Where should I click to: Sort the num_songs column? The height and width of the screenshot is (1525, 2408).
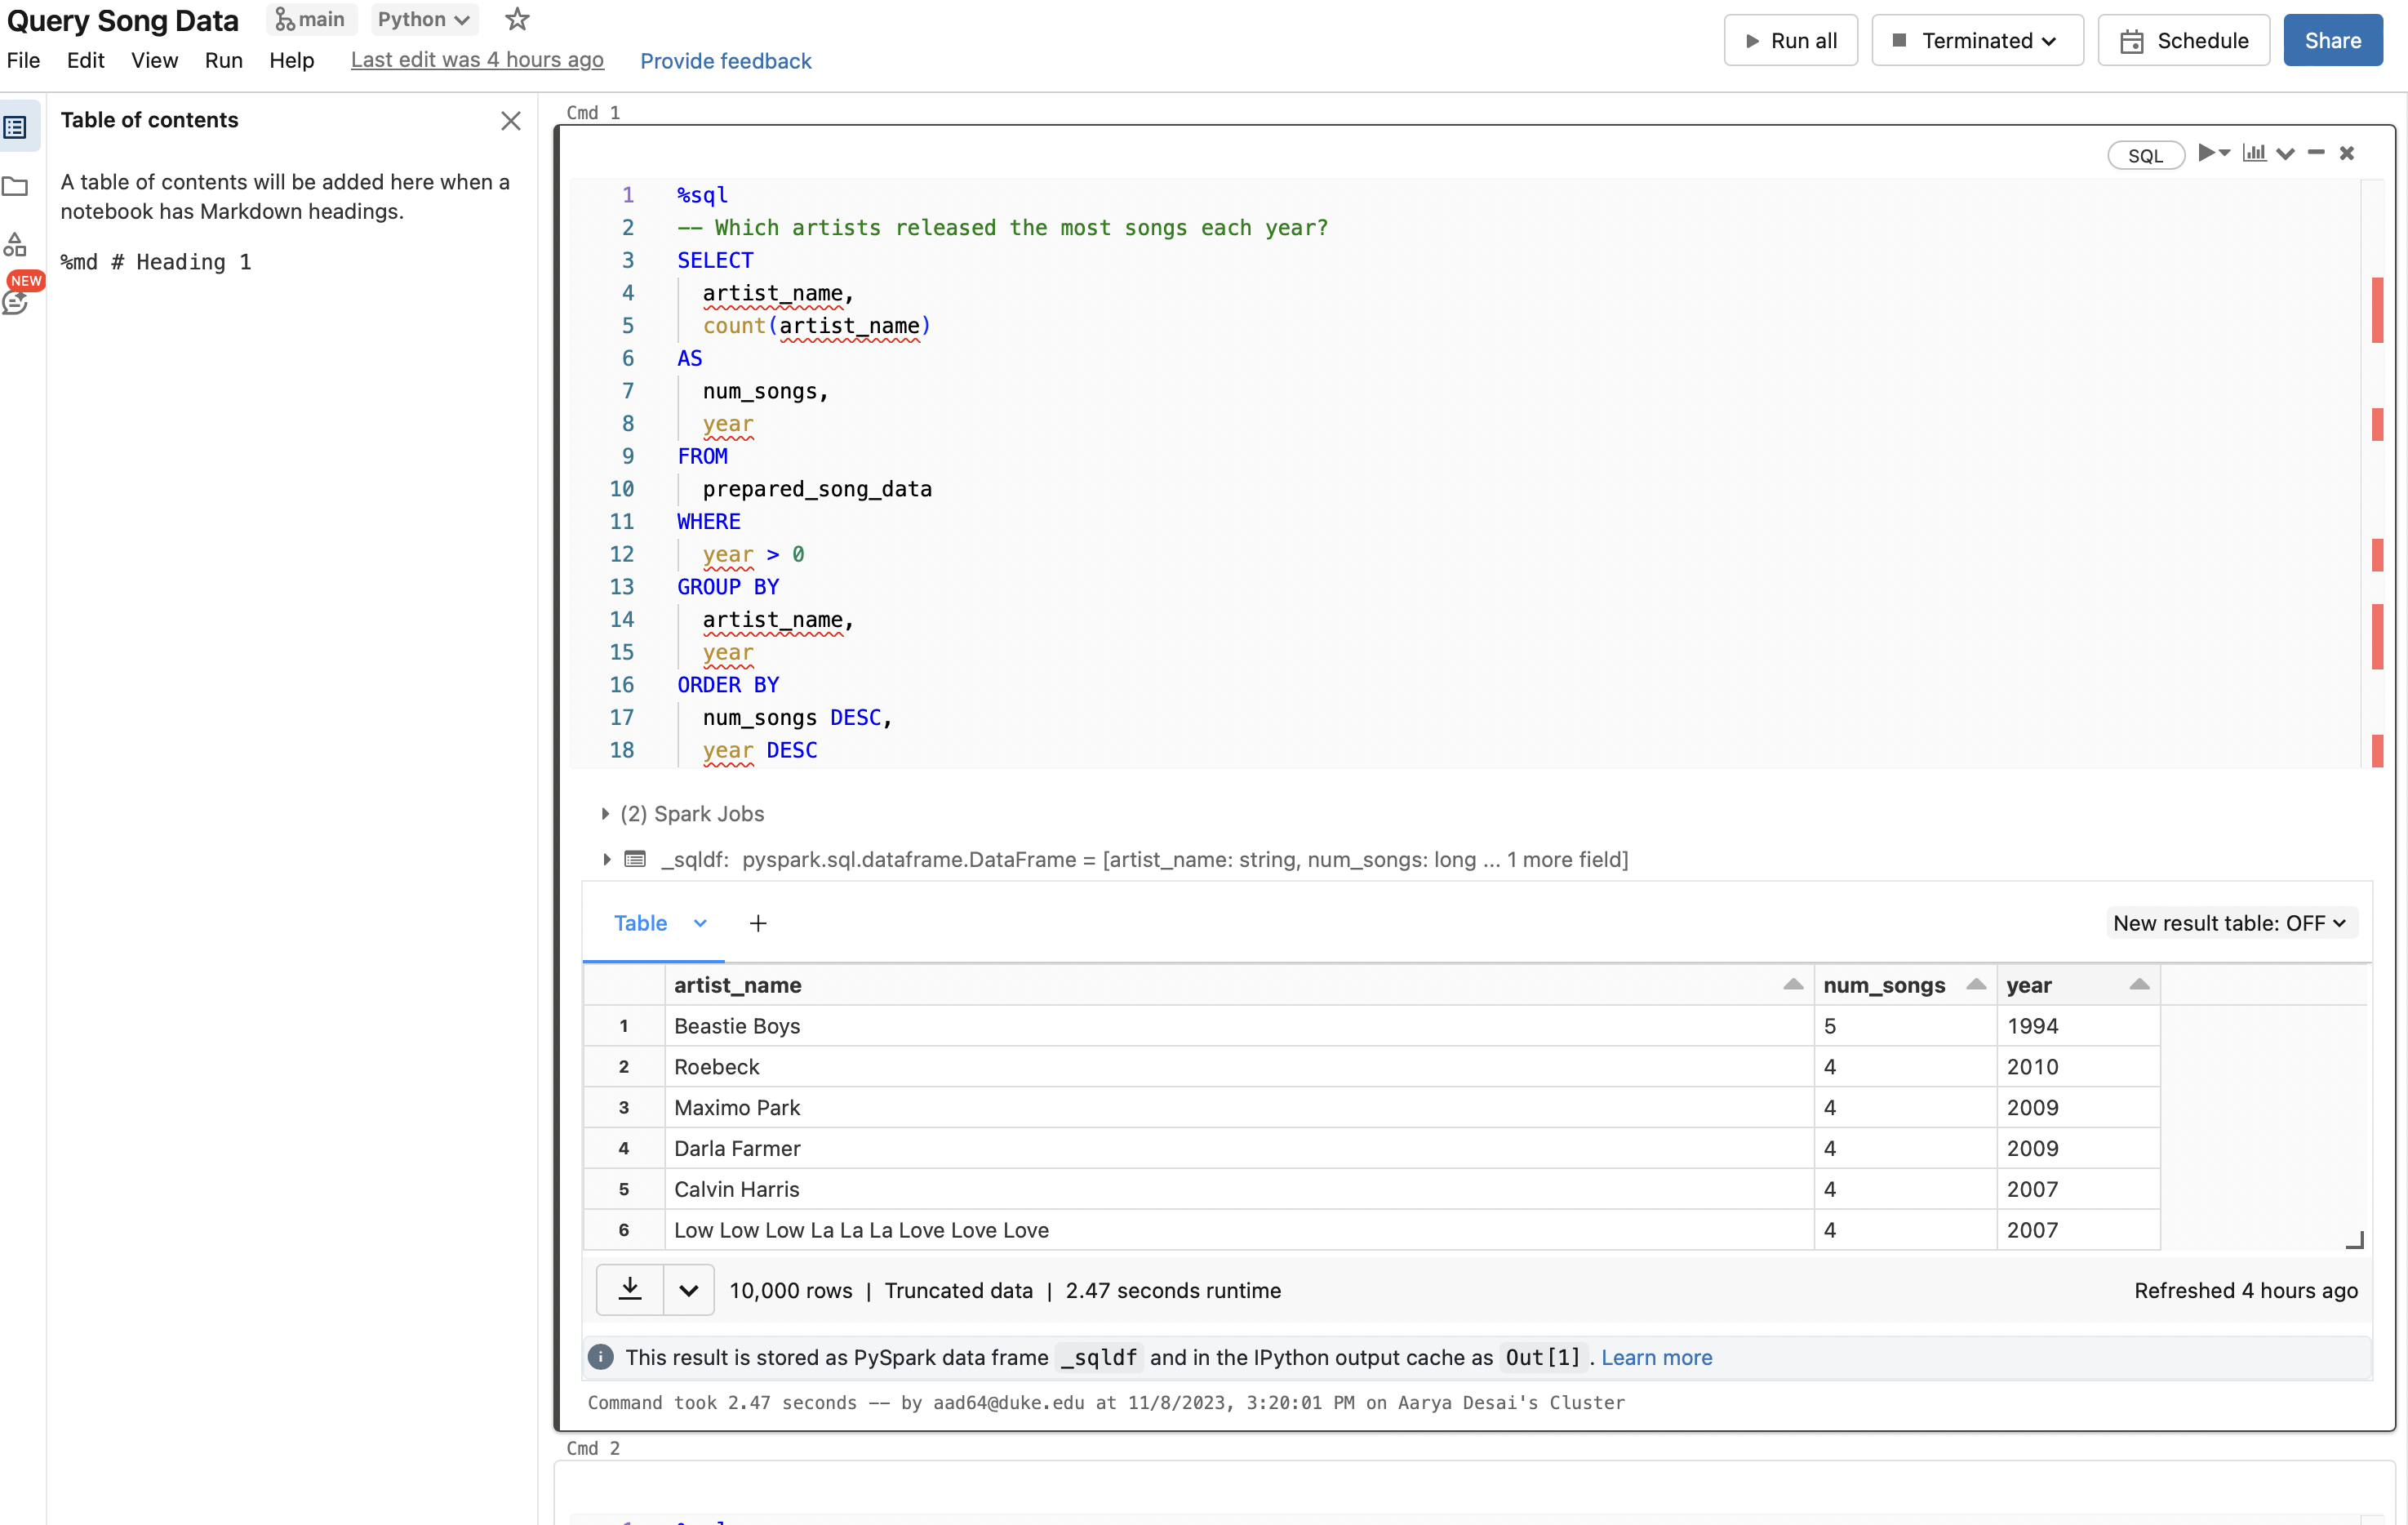pyautogui.click(x=1976, y=984)
